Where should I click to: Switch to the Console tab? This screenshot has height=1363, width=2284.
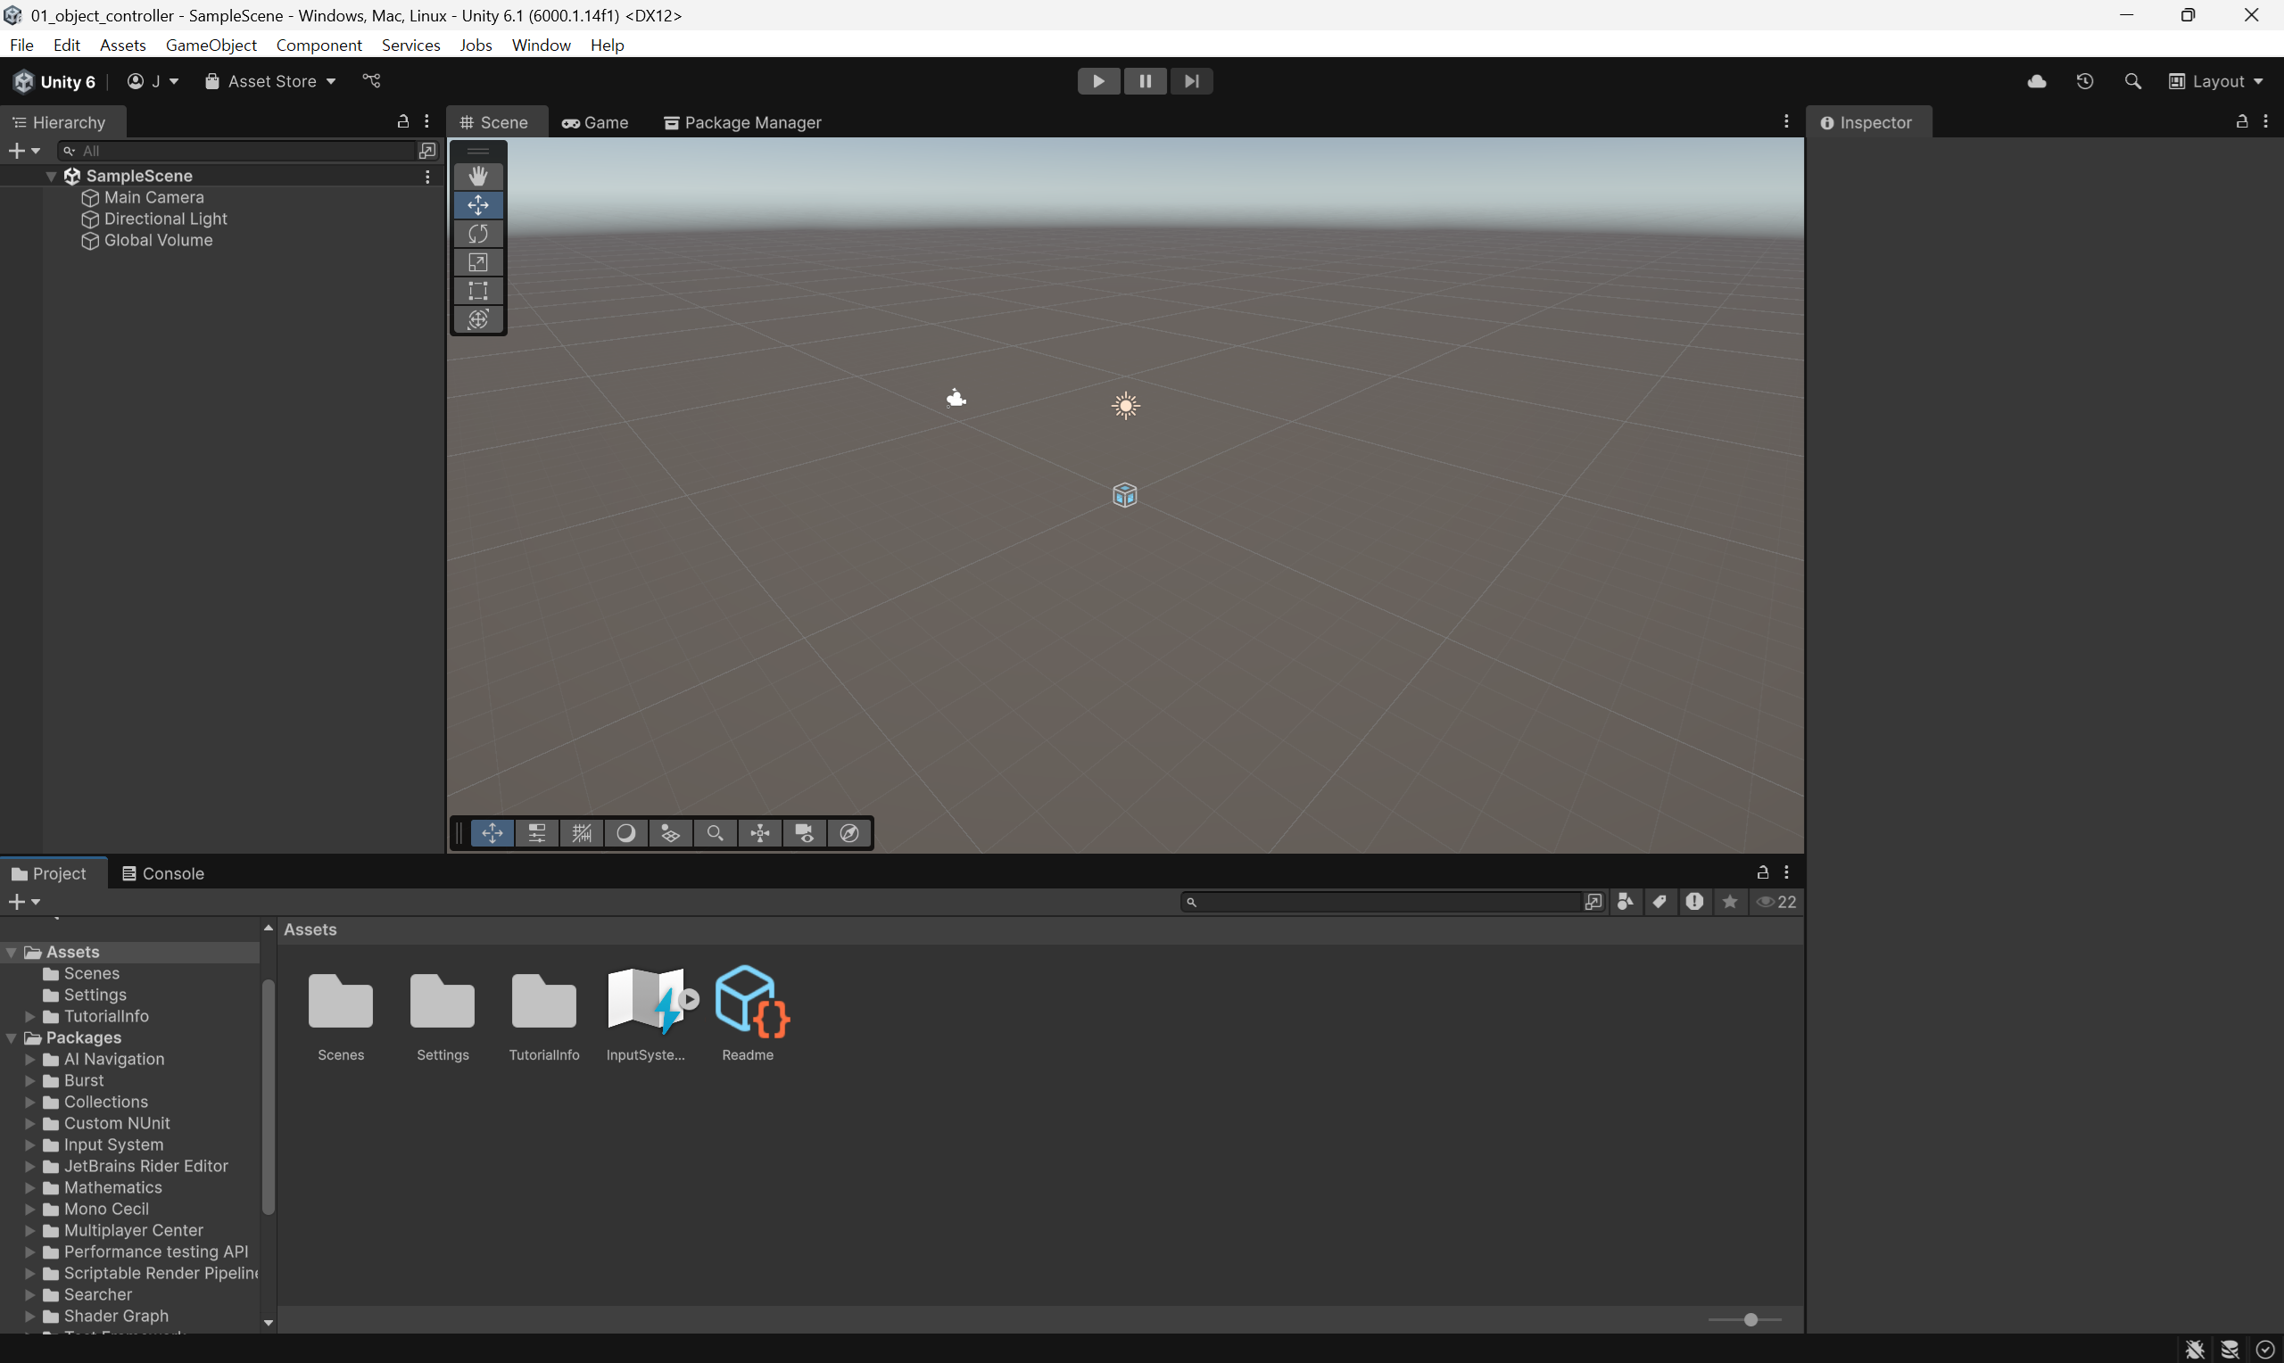pyautogui.click(x=163, y=873)
